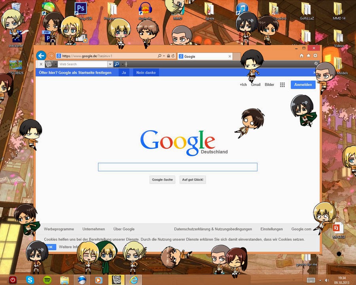Click the search magnifier in address bar

click(x=159, y=56)
